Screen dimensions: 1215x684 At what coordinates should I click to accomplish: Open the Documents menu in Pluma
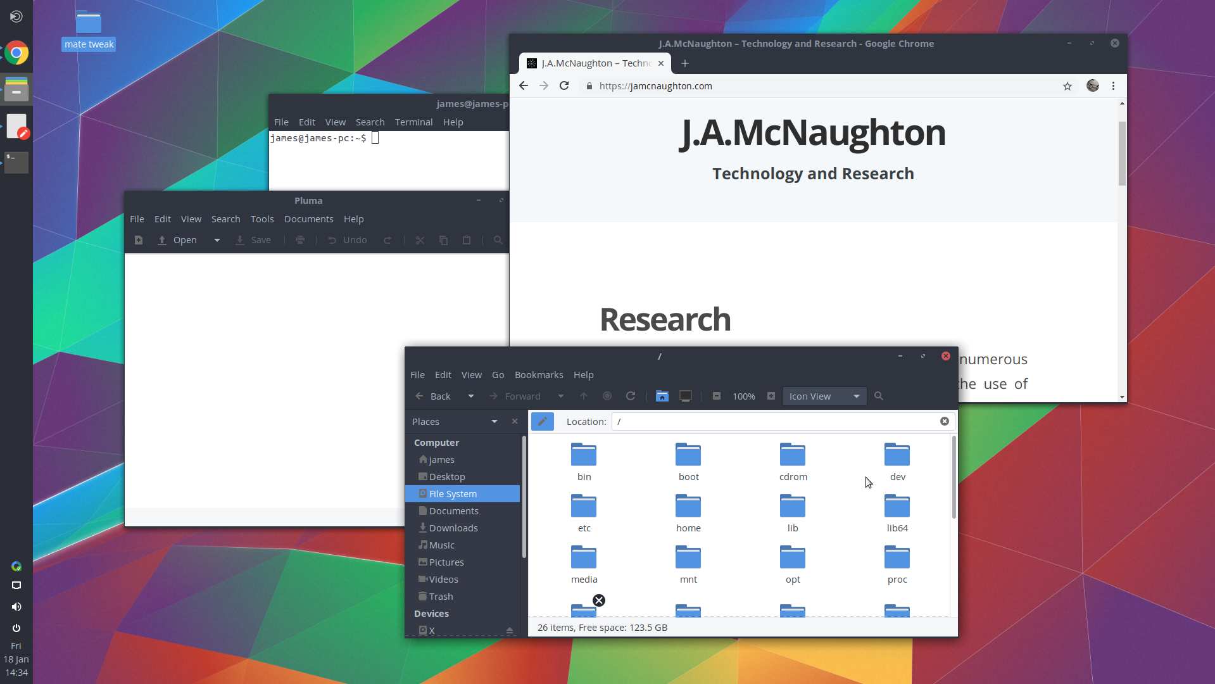308,219
